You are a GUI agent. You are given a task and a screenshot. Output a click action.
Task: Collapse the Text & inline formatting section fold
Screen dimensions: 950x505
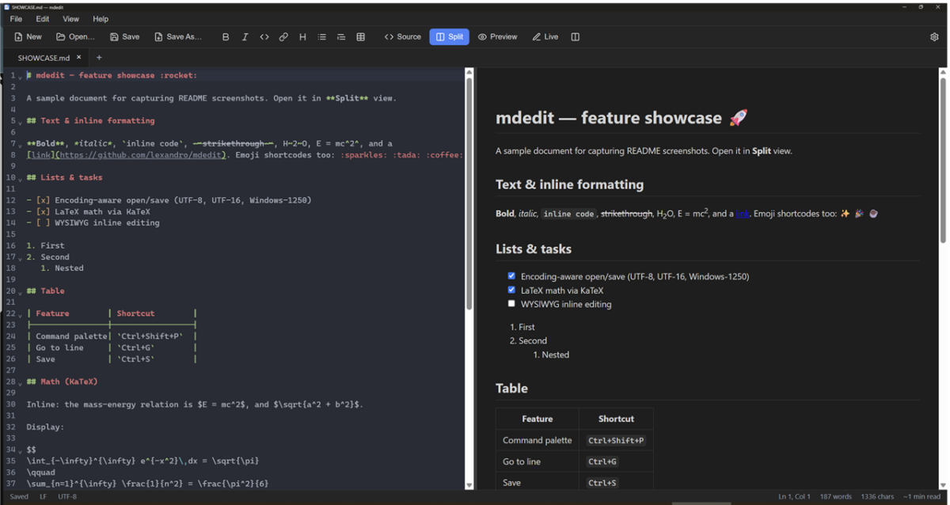(x=20, y=122)
